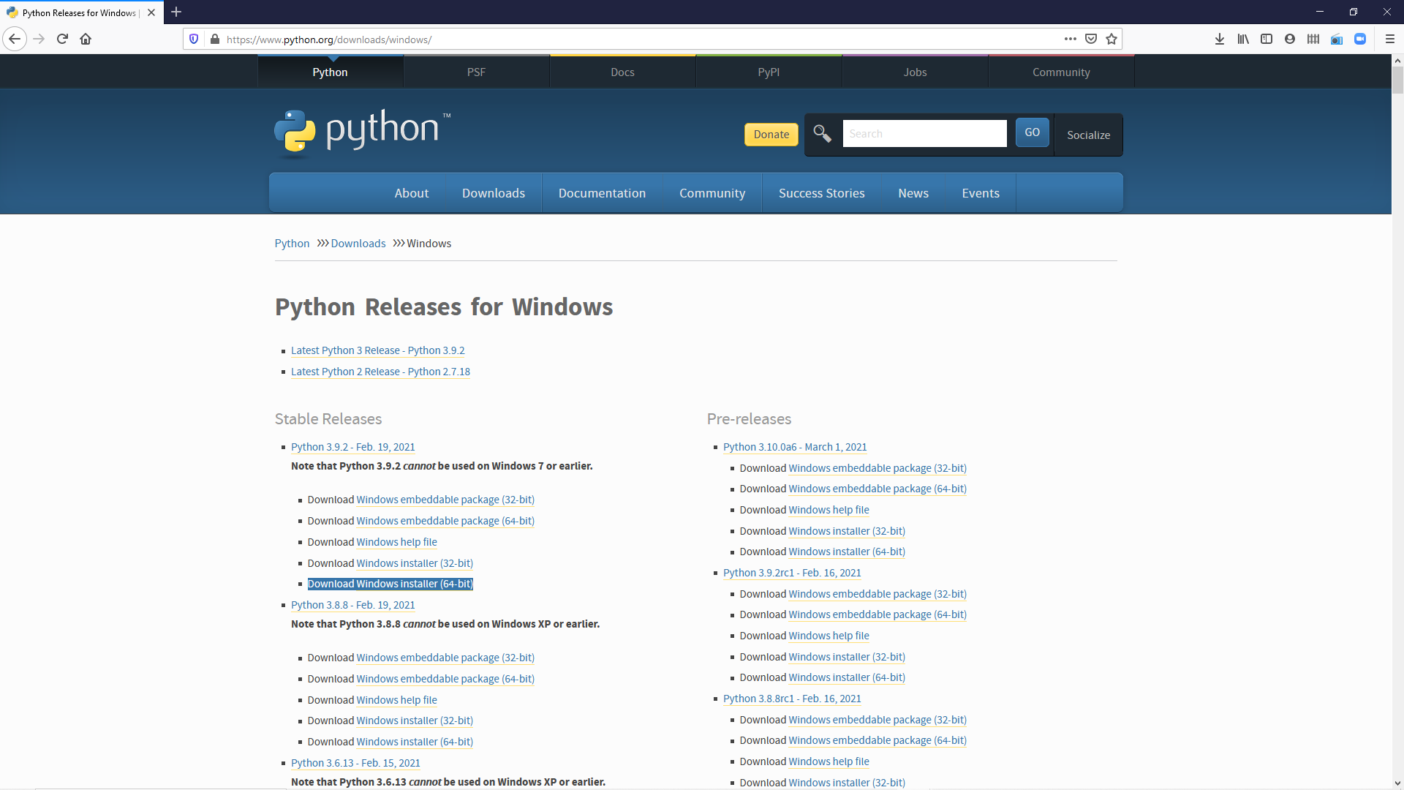Screen dimensions: 1404x790
Task: Open Latest Python 2 Release link
Action: coord(380,372)
